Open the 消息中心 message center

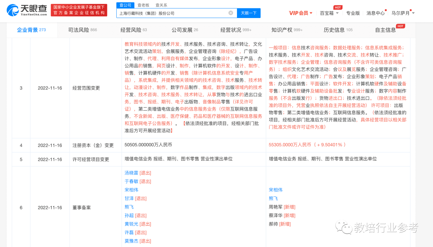click(x=375, y=13)
